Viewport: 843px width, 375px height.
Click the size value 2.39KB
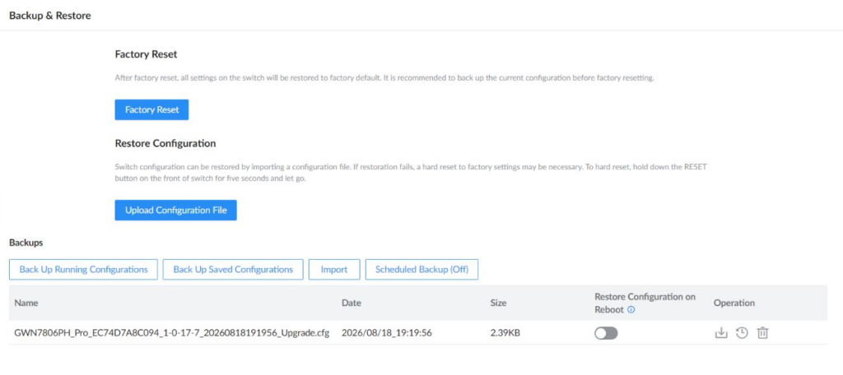[x=505, y=333]
